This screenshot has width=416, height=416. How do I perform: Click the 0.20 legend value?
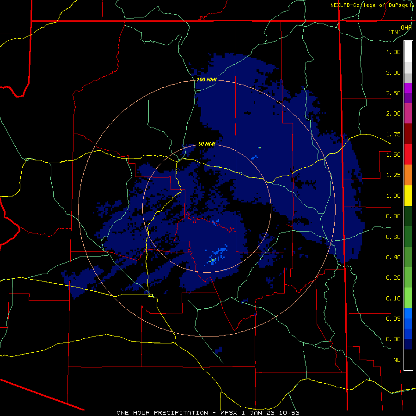click(393, 278)
